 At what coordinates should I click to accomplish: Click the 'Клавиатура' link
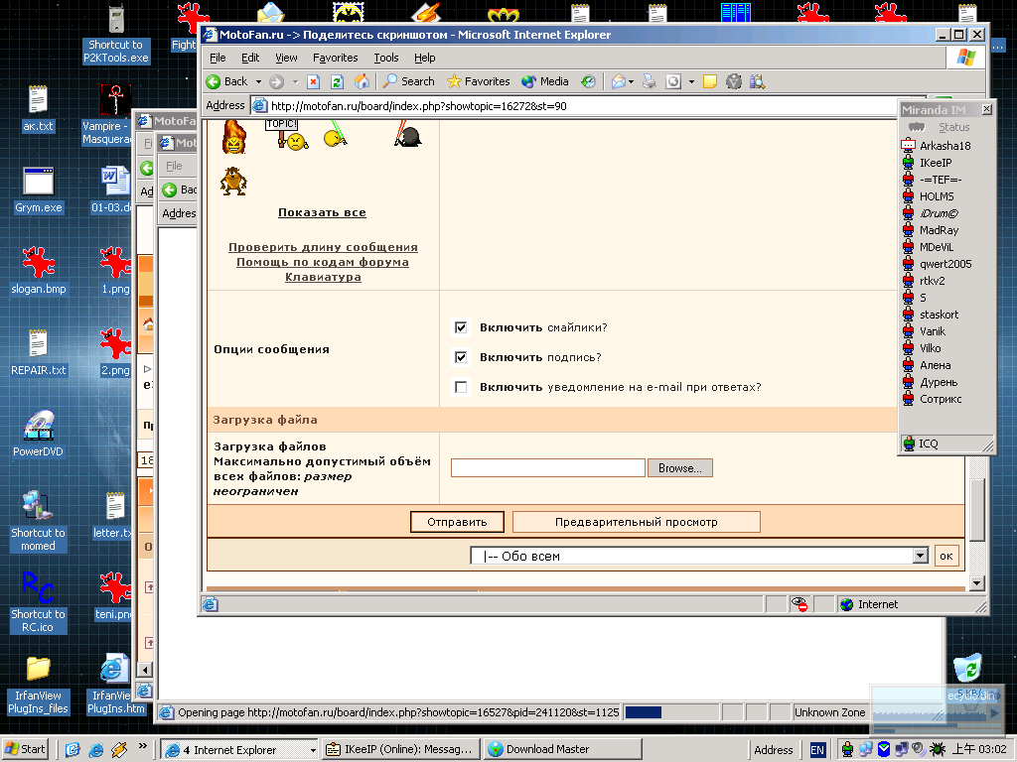point(323,277)
